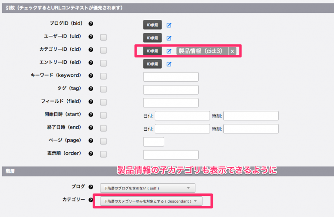Click the edit icon in the User ID row

click(169, 38)
